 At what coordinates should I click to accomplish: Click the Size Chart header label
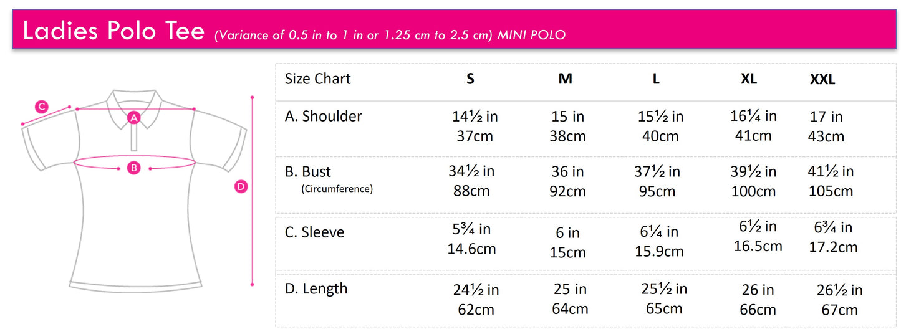pyautogui.click(x=317, y=79)
